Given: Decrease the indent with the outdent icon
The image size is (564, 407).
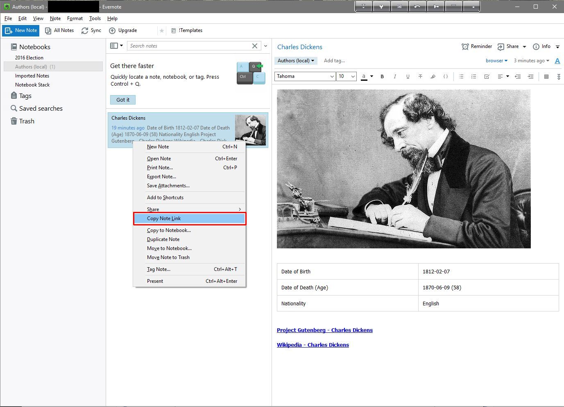Looking at the screenshot, I should 518,76.
